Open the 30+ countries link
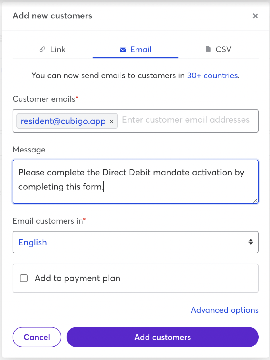270x360 pixels. (x=212, y=75)
